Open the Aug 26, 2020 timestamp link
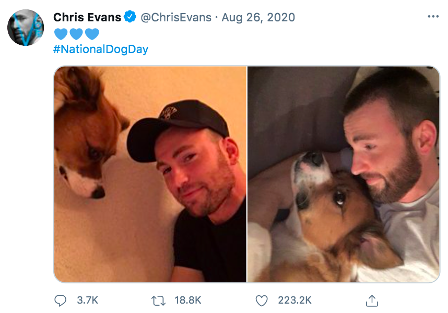The height and width of the screenshot is (313, 448). (x=258, y=17)
